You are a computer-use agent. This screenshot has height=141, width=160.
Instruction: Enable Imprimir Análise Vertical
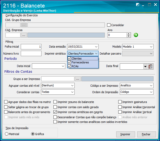pyautogui.click(x=120, y=112)
